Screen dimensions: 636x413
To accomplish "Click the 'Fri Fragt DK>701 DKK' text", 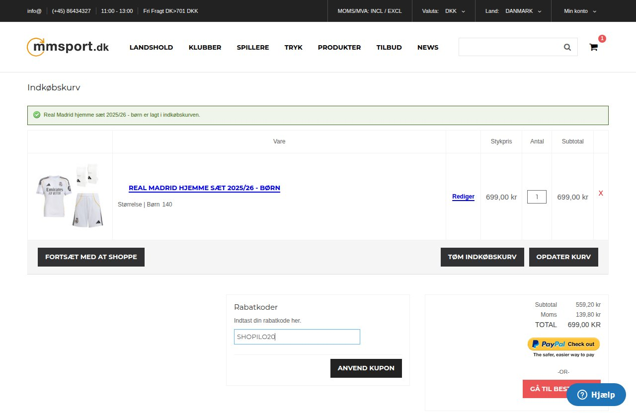I will tap(170, 11).
